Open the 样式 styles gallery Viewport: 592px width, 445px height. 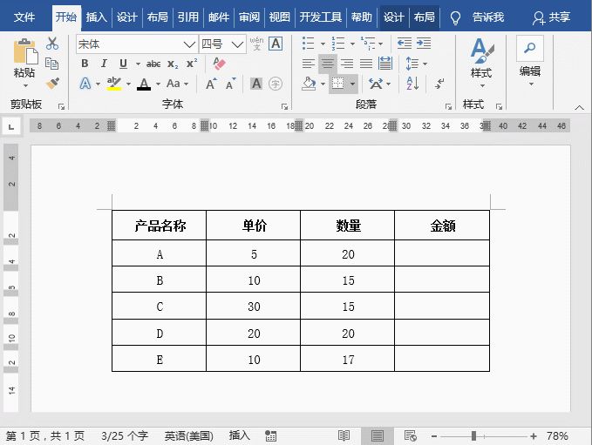(482, 62)
